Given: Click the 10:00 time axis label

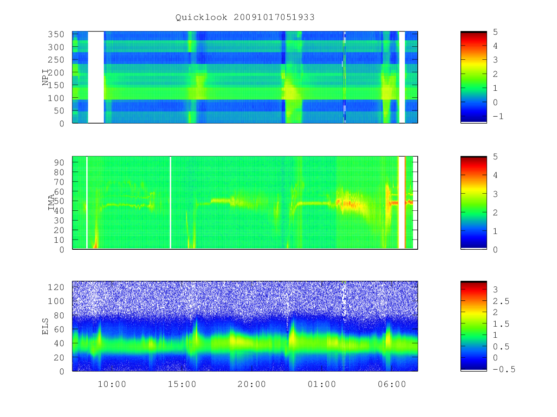Looking at the screenshot, I should click(x=112, y=384).
